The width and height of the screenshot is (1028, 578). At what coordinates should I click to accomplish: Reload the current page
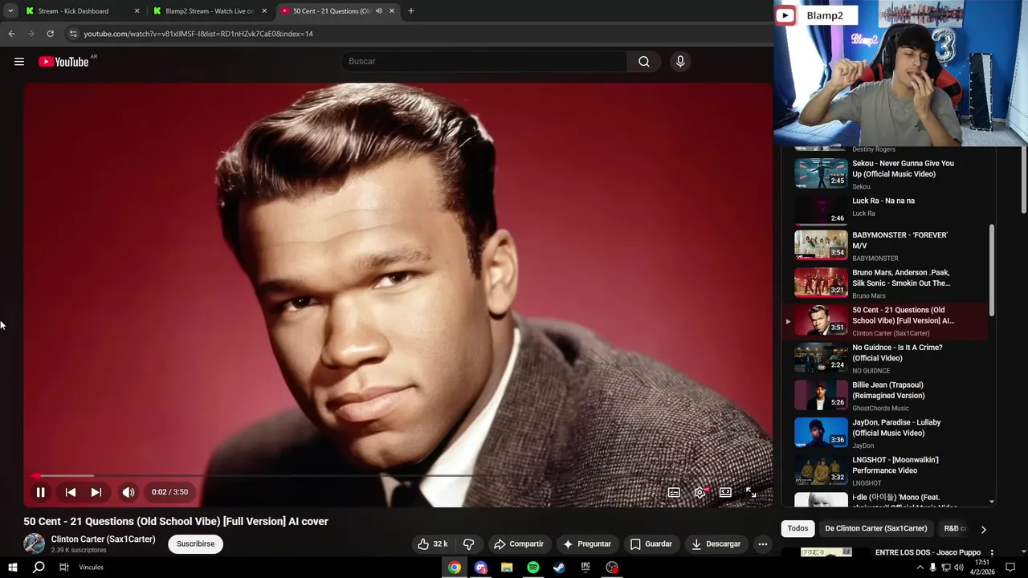[x=50, y=34]
